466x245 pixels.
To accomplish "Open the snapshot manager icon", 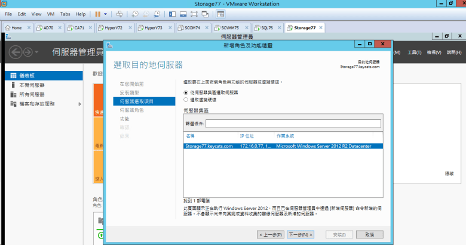I will tap(157, 13).
